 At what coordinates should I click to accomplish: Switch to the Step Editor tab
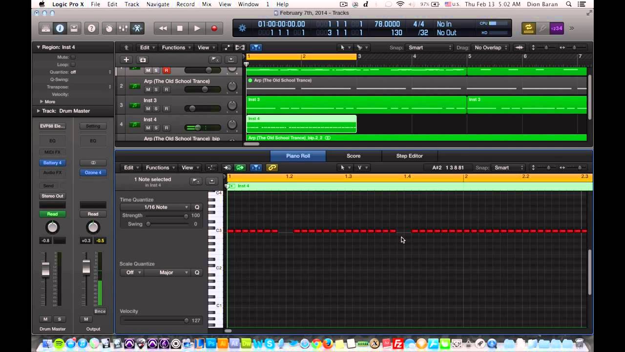[x=409, y=156]
